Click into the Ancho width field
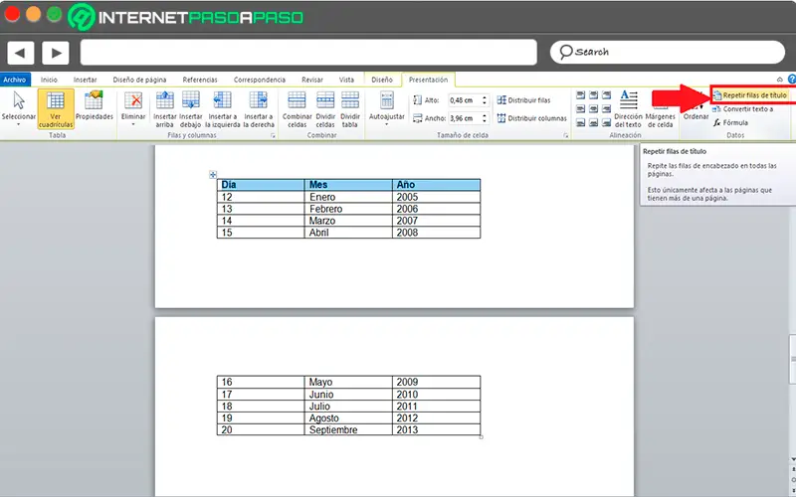The height and width of the screenshot is (497, 796). (464, 118)
